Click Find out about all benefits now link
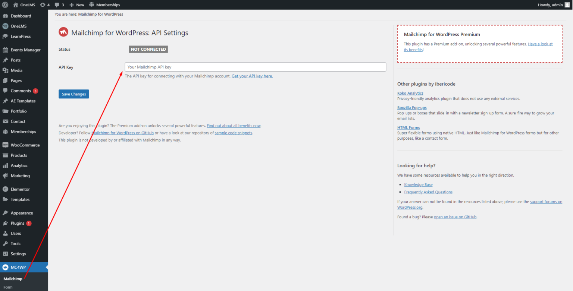 point(234,126)
